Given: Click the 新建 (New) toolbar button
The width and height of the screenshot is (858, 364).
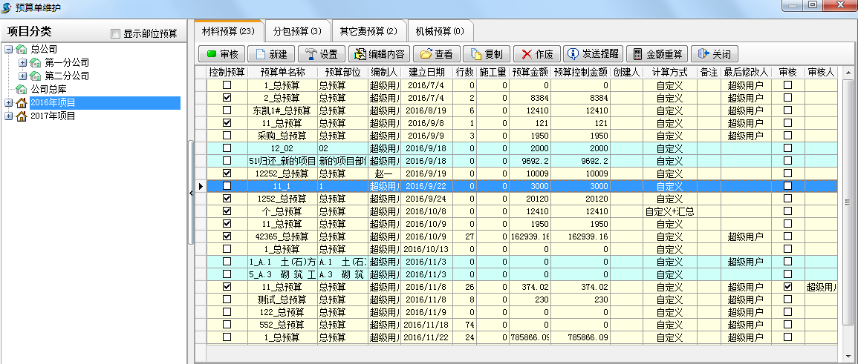Looking at the screenshot, I should tap(270, 54).
